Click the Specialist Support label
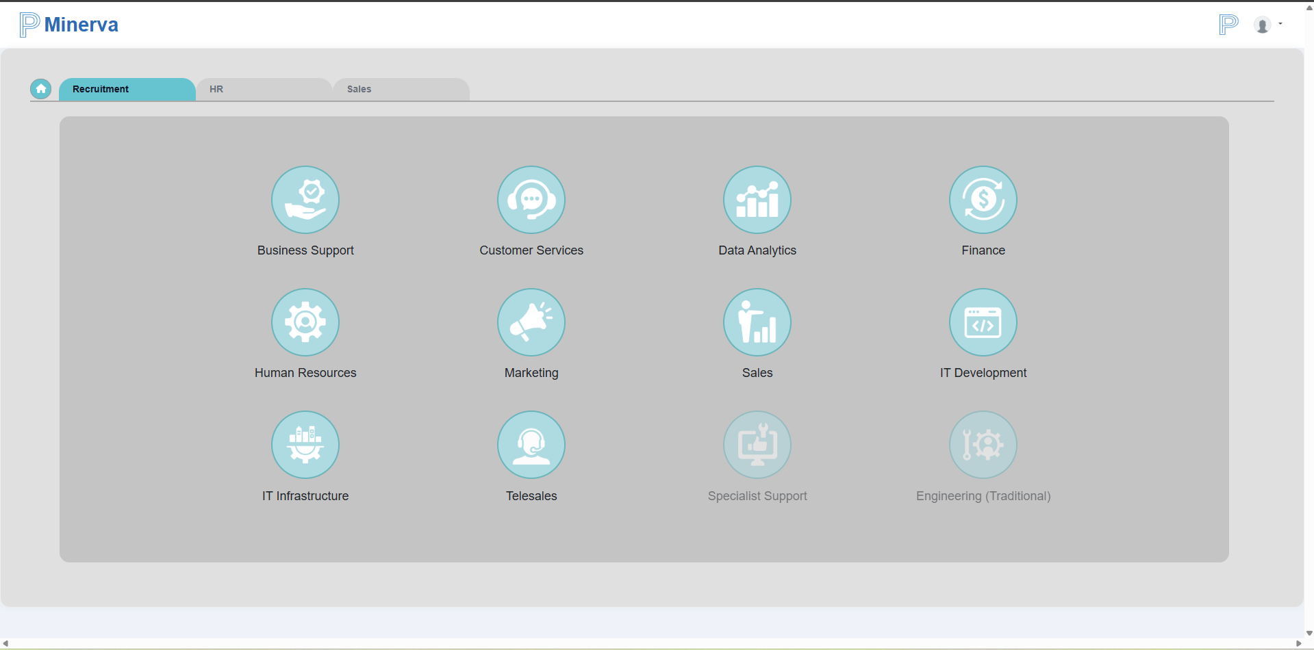Image resolution: width=1314 pixels, height=650 pixels. 757,496
